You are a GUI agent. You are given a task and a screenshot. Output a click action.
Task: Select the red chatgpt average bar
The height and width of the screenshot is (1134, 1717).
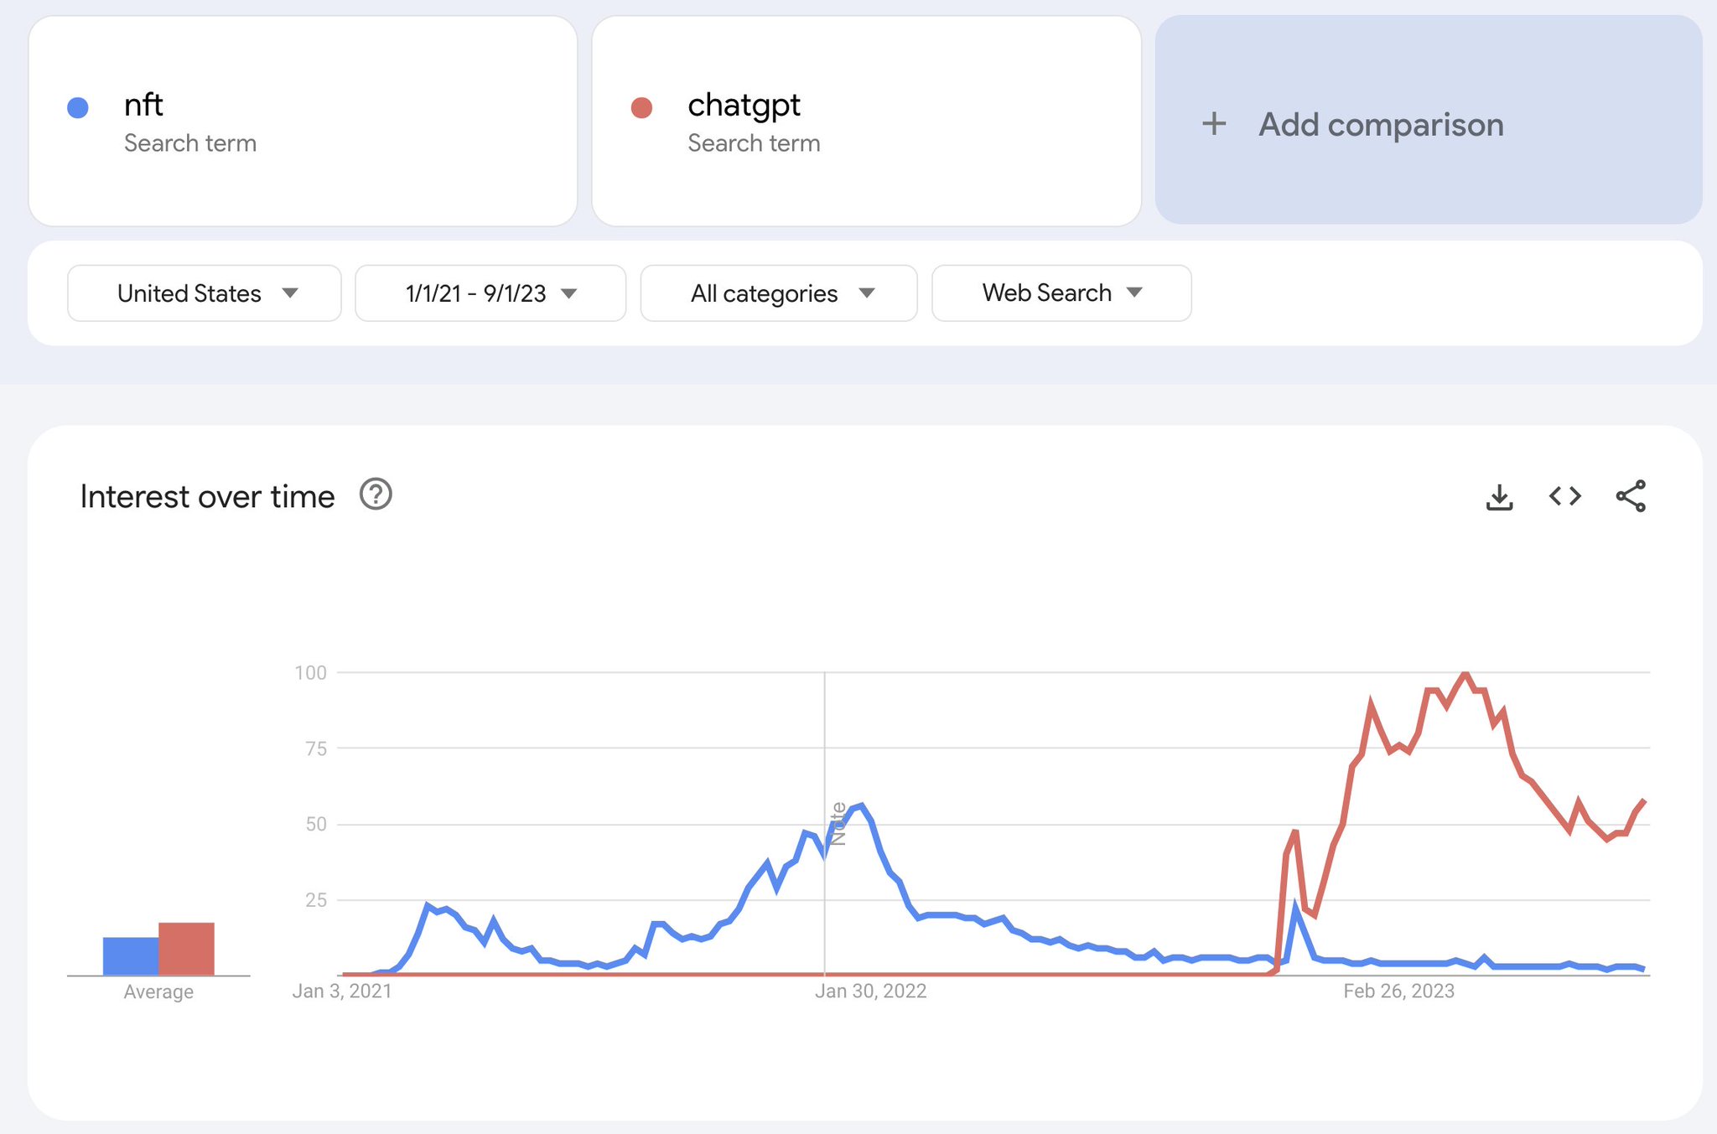(186, 949)
